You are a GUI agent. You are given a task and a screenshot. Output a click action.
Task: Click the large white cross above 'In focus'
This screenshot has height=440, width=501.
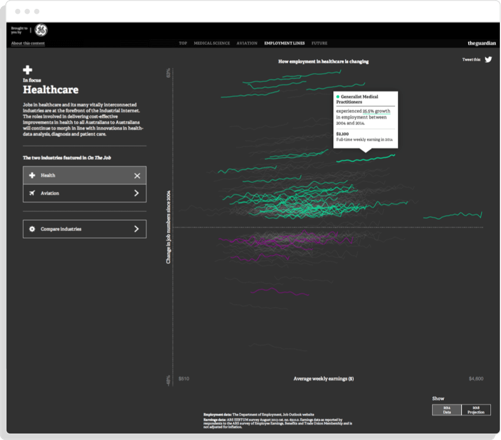pos(27,70)
